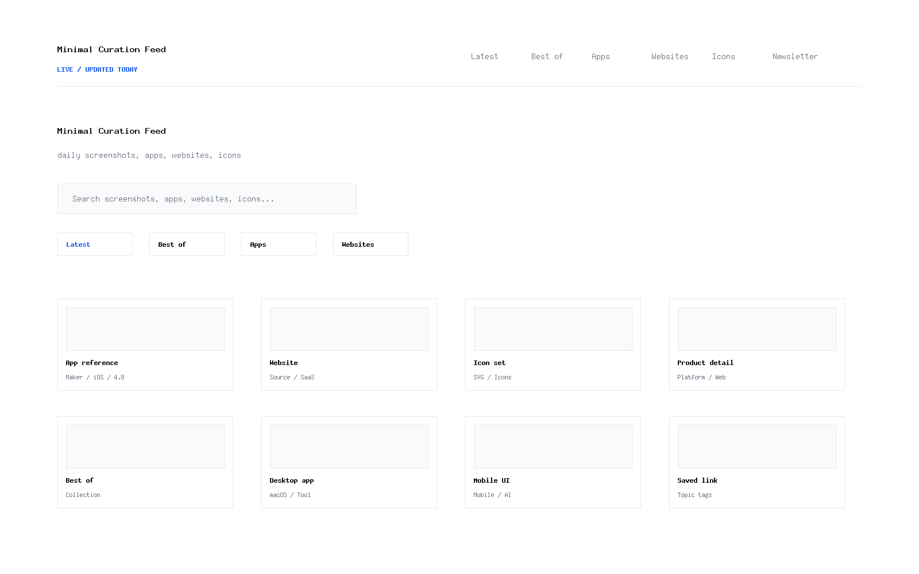
Task: Open the Newsletter navigation link
Action: [795, 56]
